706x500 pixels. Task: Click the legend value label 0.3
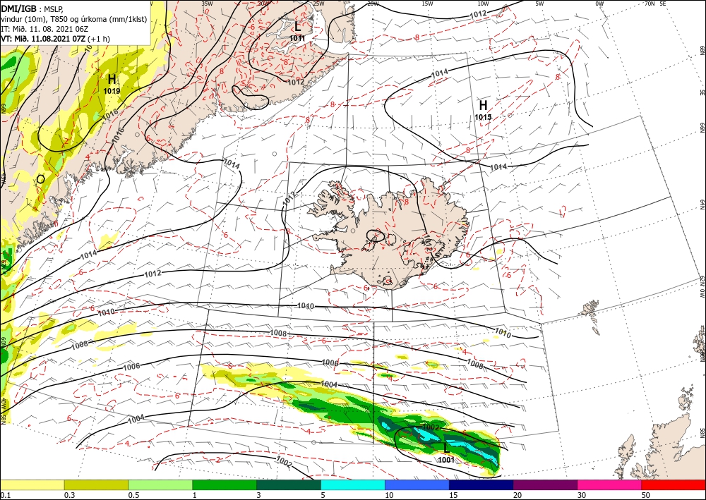[69, 495]
